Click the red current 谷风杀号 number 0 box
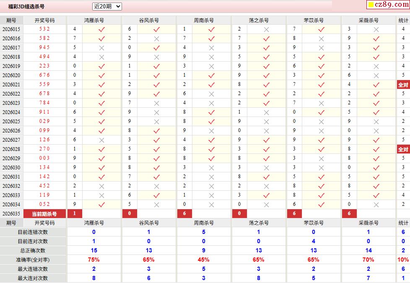This screenshot has width=410, height=283. [x=130, y=214]
